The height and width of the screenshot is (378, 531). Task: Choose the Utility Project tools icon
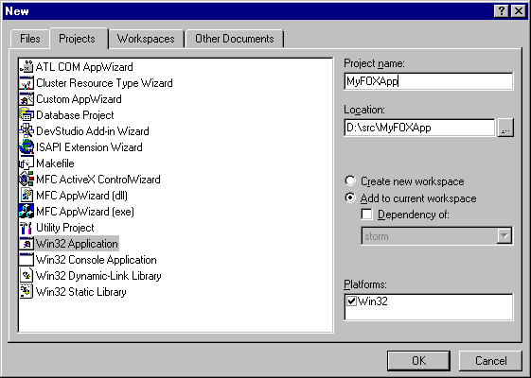coord(27,228)
